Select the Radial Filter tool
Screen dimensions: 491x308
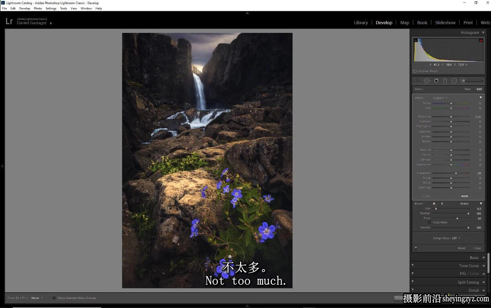click(x=454, y=81)
